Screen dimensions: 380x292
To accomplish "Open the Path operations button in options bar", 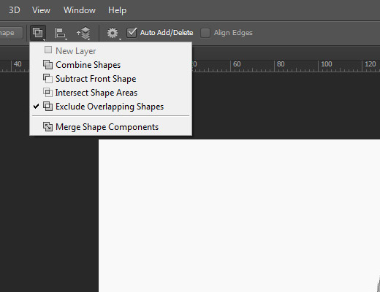I will point(38,33).
